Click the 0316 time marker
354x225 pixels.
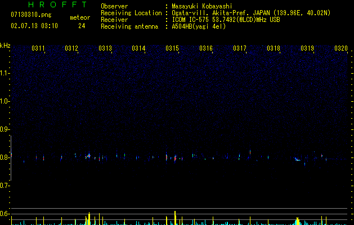click(206, 48)
